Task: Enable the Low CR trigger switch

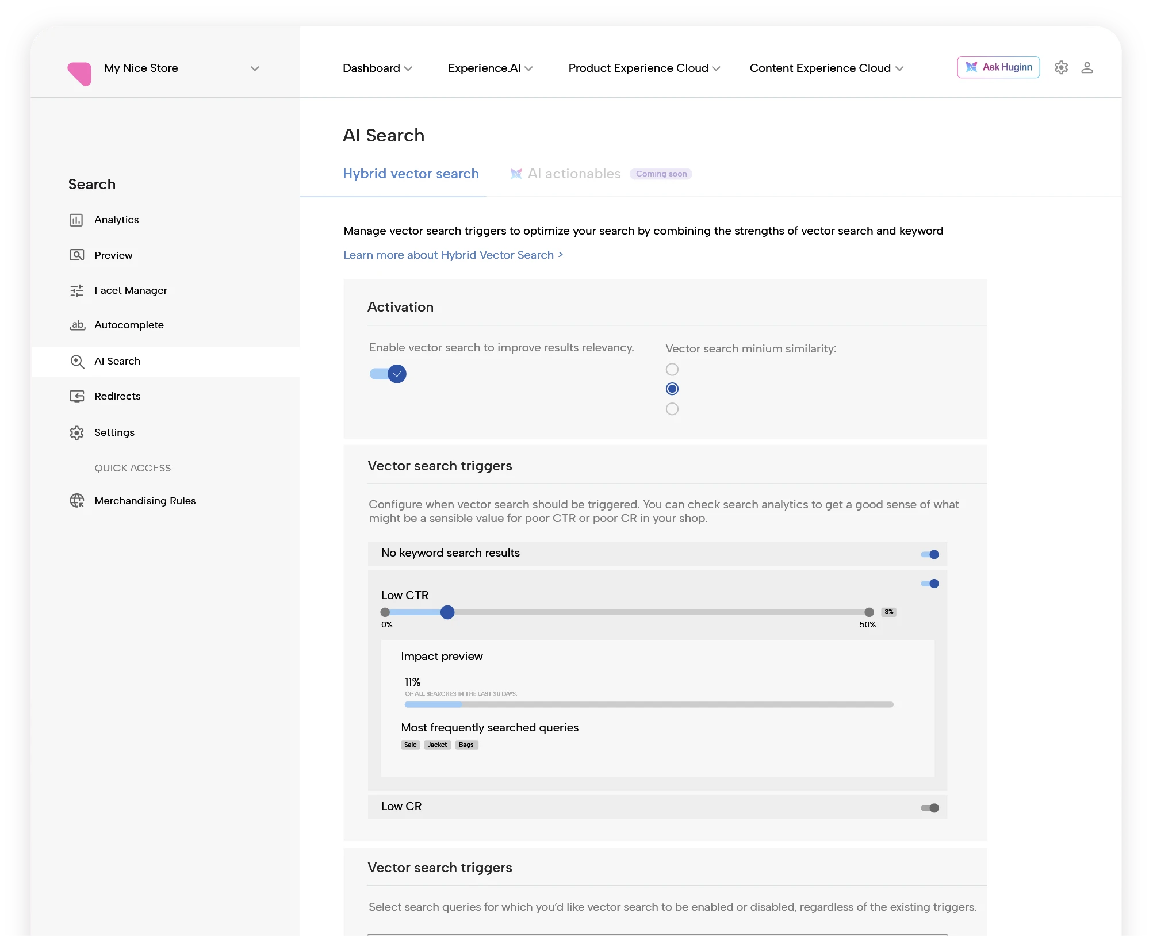Action: 930,808
